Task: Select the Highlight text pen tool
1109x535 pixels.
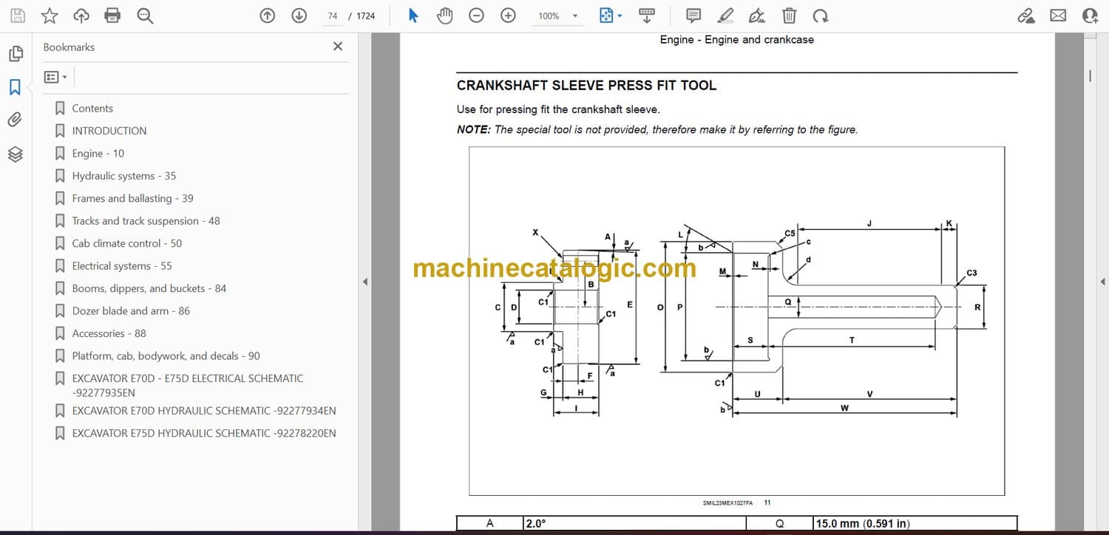Action: pos(725,16)
